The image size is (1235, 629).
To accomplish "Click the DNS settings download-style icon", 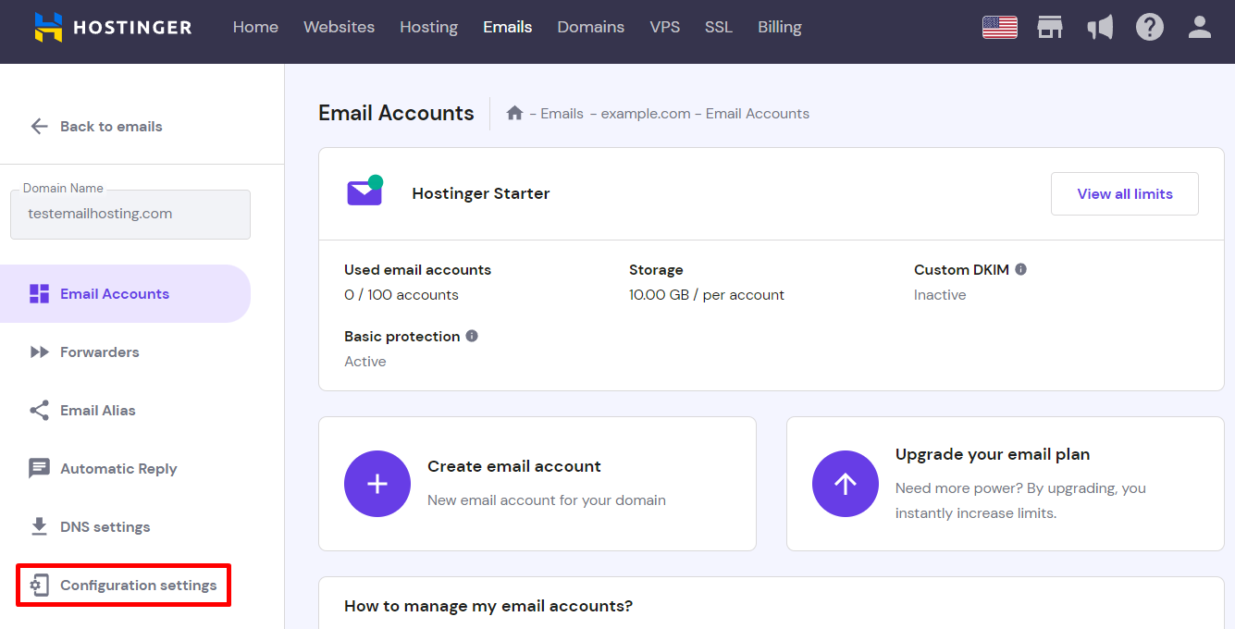I will 39,526.
